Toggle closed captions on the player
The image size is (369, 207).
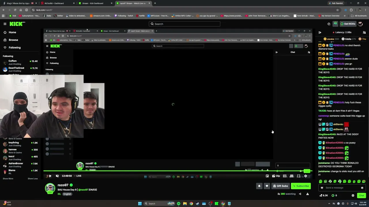click(x=285, y=176)
